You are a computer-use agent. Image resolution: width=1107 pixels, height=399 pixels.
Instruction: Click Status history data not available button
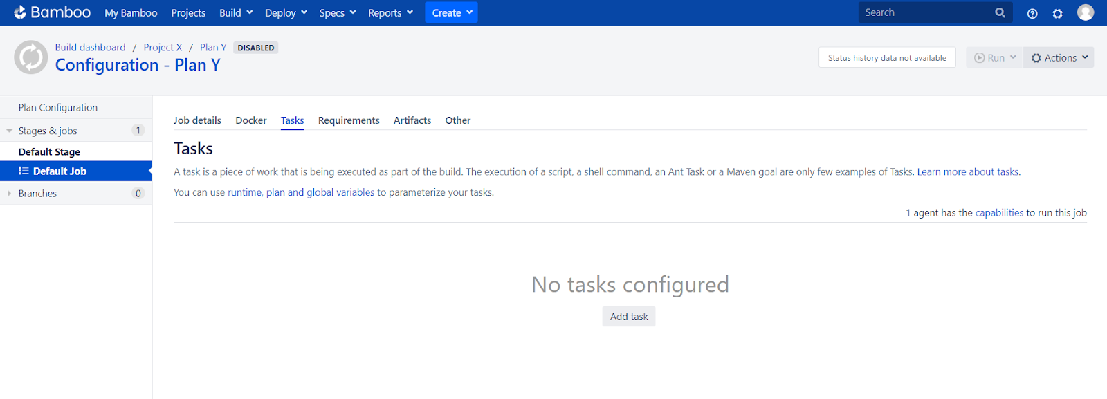(x=887, y=57)
